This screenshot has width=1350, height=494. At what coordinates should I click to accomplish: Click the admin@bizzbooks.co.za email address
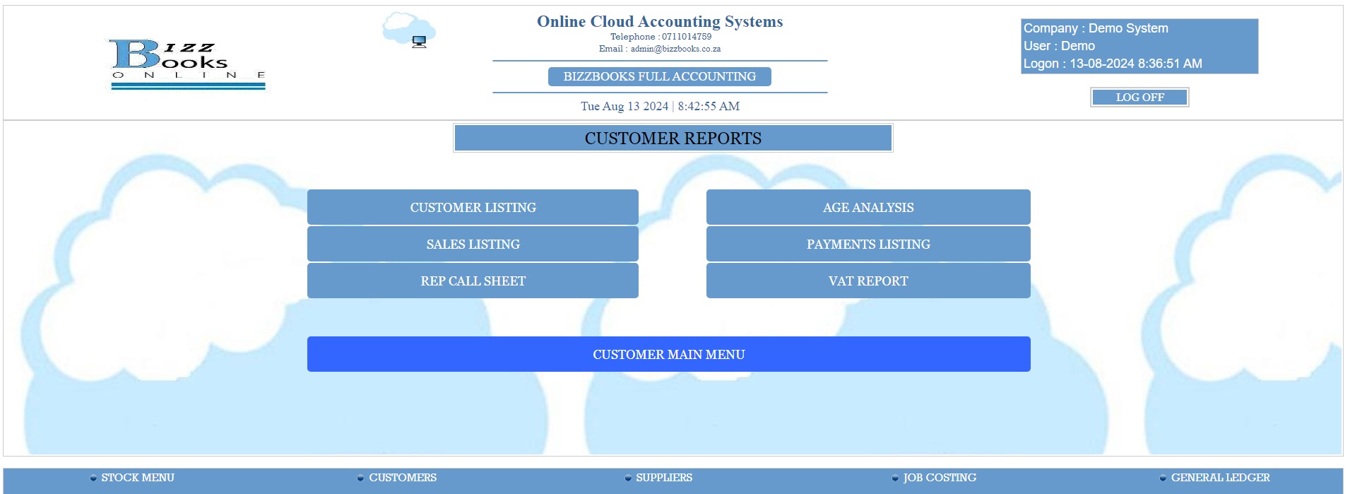[675, 49]
